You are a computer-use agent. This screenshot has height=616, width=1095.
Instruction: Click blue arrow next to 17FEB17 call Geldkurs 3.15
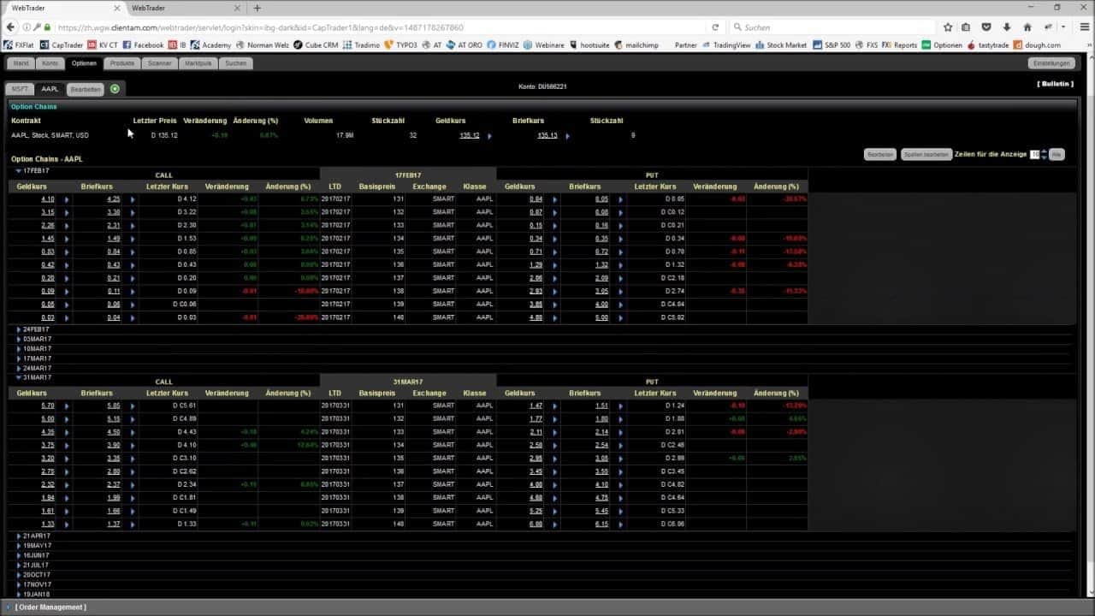click(x=66, y=212)
